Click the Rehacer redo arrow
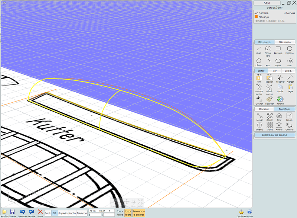The width and height of the screenshot is (297, 218). coord(31,213)
